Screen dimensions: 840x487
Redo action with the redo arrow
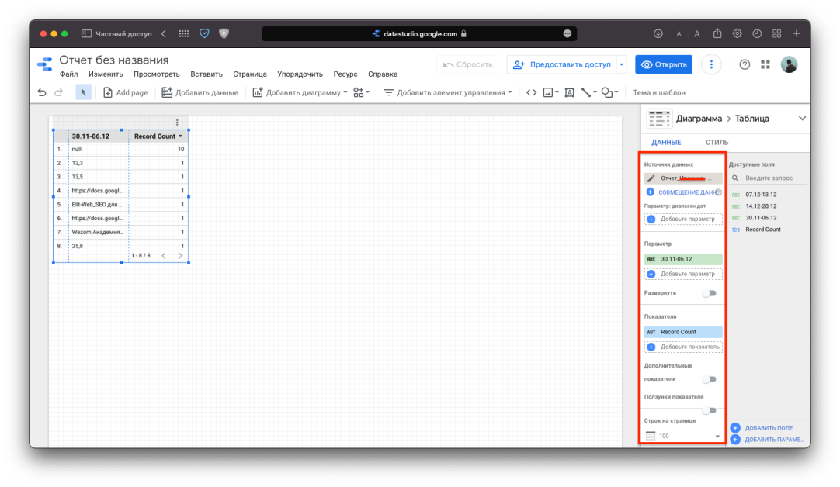pyautogui.click(x=58, y=92)
